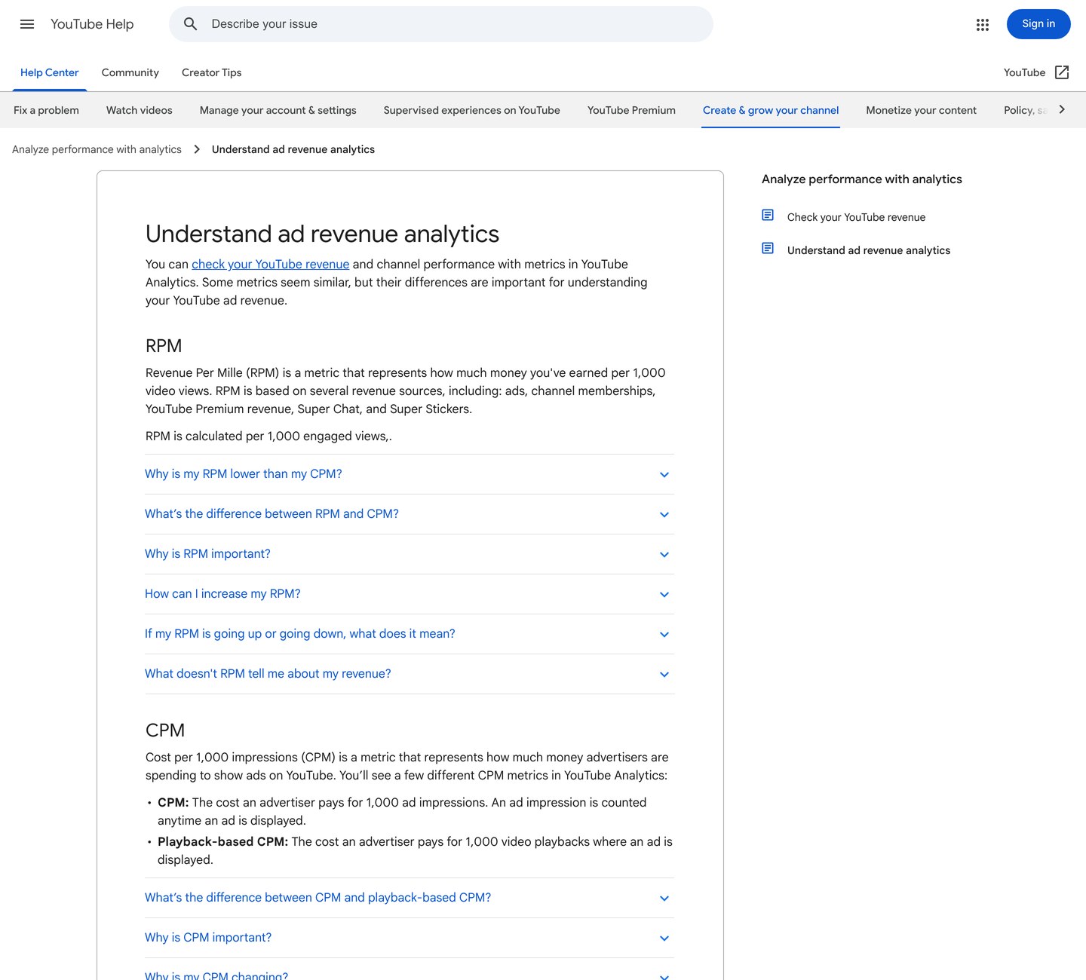This screenshot has height=980, width=1086.
Task: Click the search magnifier icon
Action: (191, 24)
